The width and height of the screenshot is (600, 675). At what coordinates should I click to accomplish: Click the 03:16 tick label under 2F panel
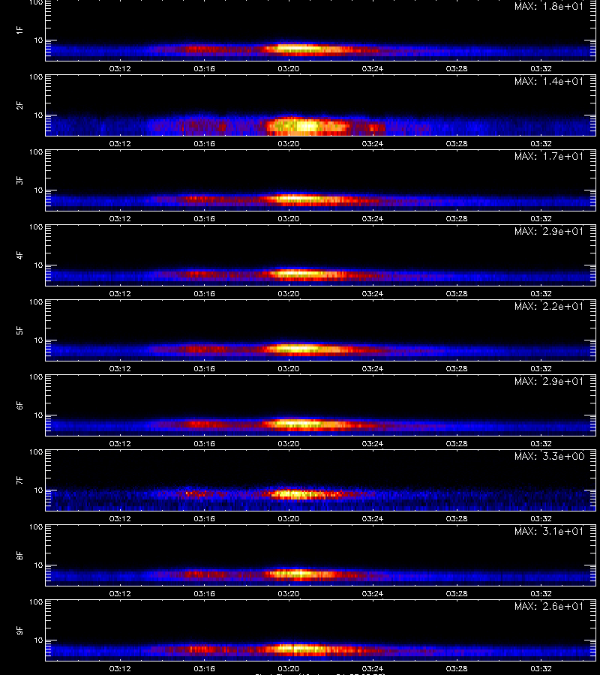(x=204, y=143)
